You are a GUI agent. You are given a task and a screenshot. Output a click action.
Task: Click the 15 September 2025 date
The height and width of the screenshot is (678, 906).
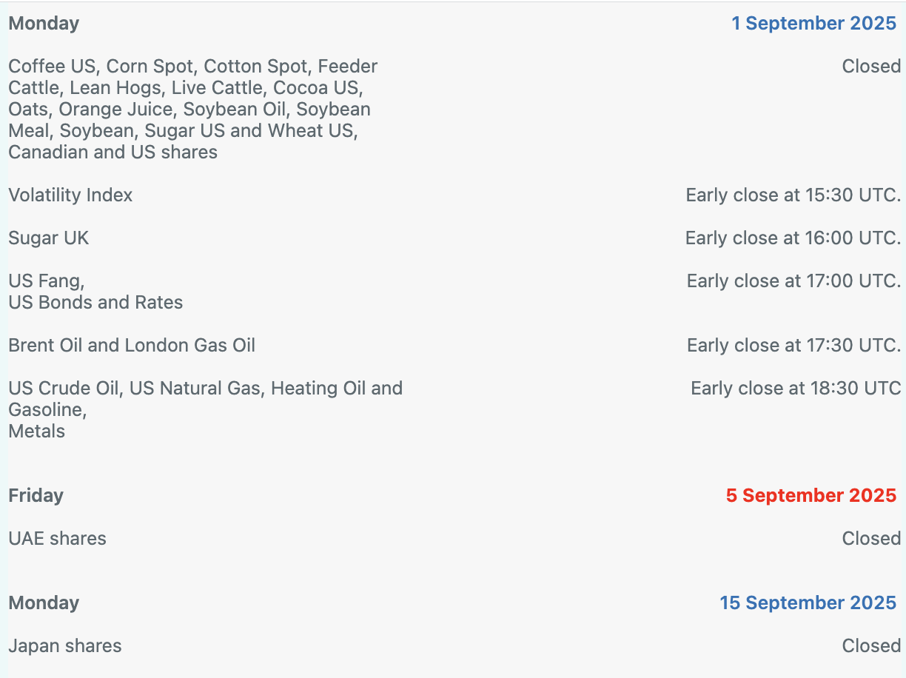(x=808, y=603)
